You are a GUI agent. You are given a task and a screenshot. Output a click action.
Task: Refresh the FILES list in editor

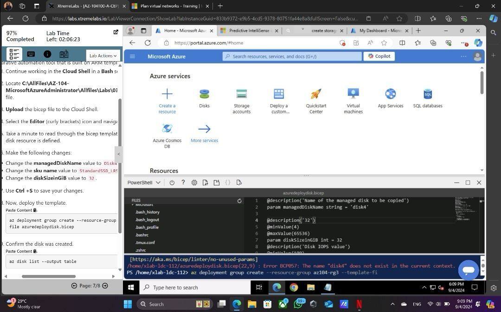239,201
